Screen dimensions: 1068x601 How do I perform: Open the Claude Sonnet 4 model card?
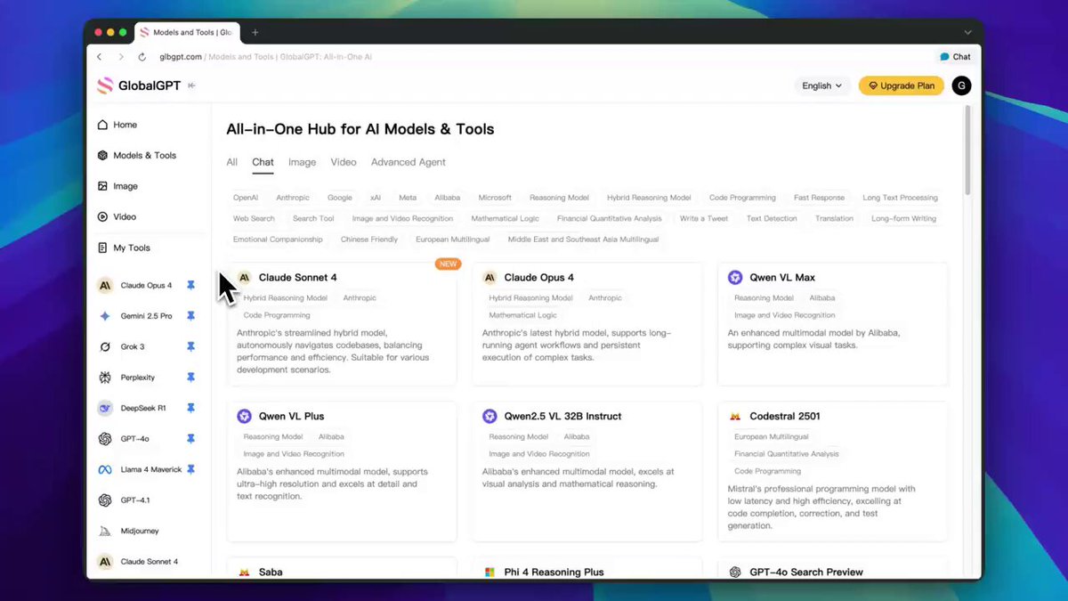pyautogui.click(x=342, y=323)
